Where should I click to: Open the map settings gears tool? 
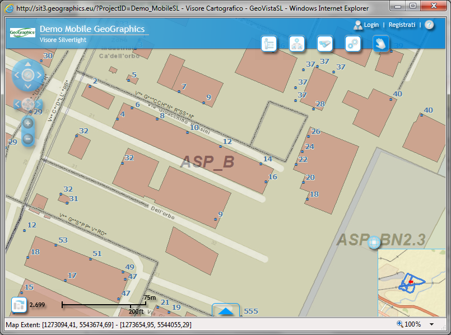(353, 44)
